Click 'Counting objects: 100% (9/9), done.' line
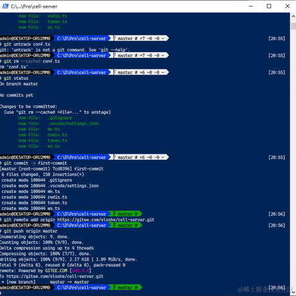 click(x=42, y=243)
